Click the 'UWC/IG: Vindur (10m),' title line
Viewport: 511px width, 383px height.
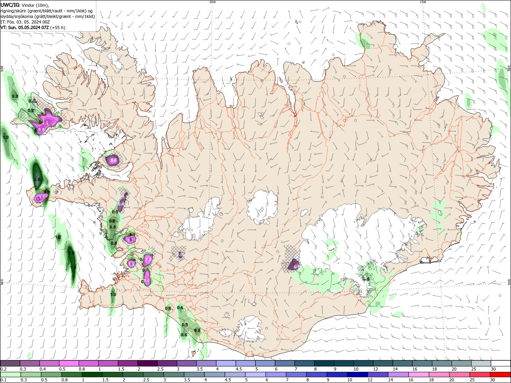tap(26, 5)
